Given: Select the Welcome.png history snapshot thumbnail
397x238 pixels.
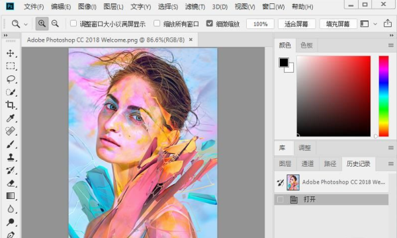Looking at the screenshot, I should point(293,182).
